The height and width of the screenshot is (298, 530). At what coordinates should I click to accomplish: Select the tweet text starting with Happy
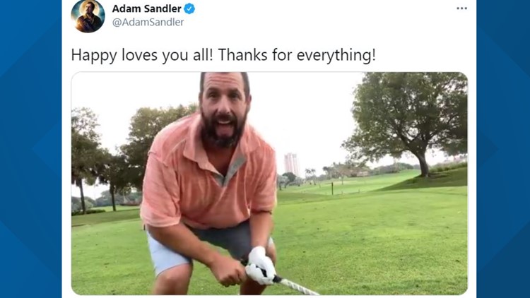click(x=223, y=55)
